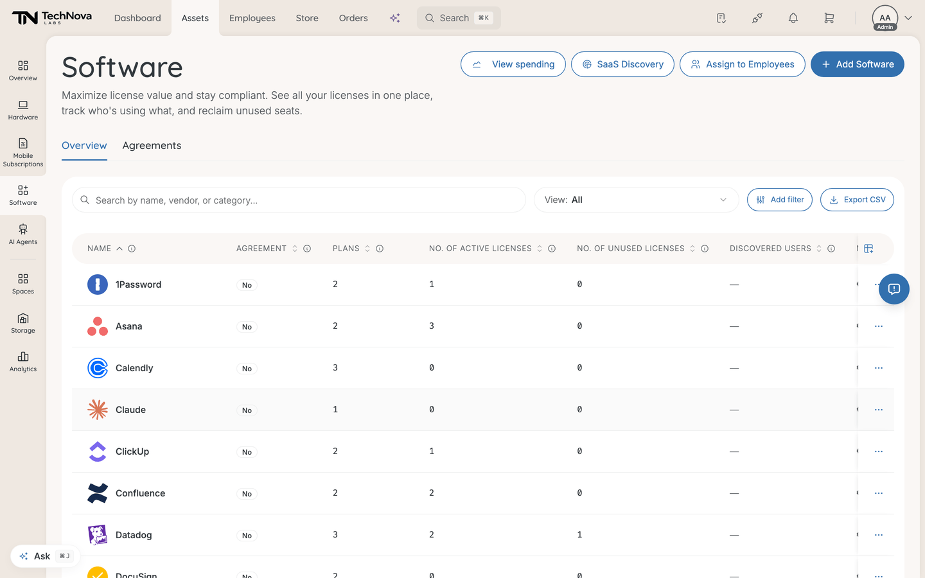
Task: Open the column settings table icon
Action: [x=868, y=249]
